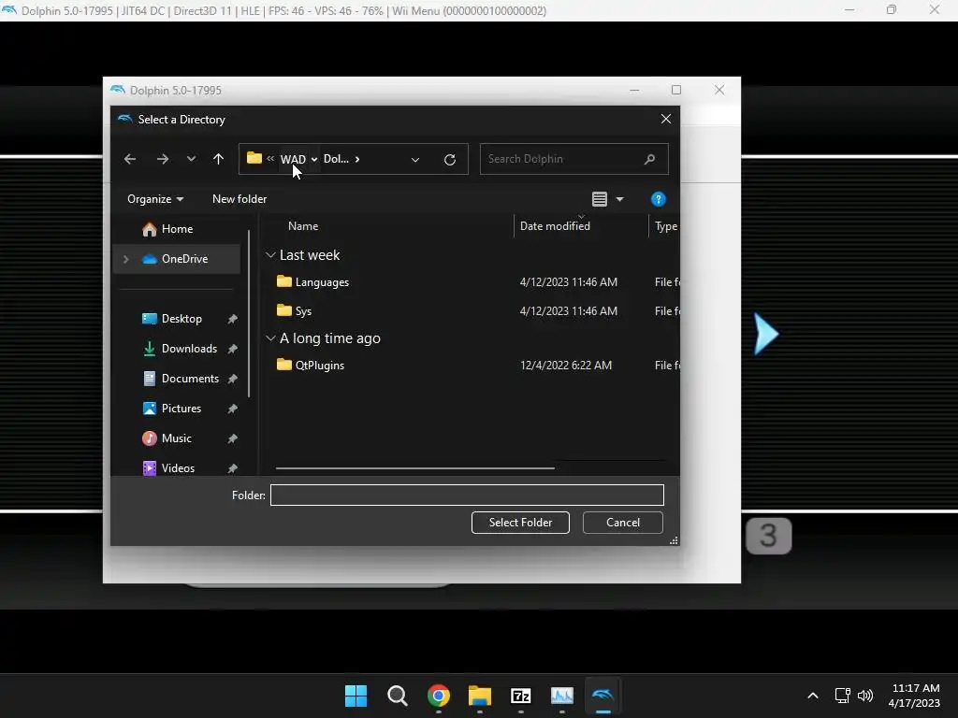Click the search magnifier icon
Viewport: 958px width, 718px height.
point(649,159)
